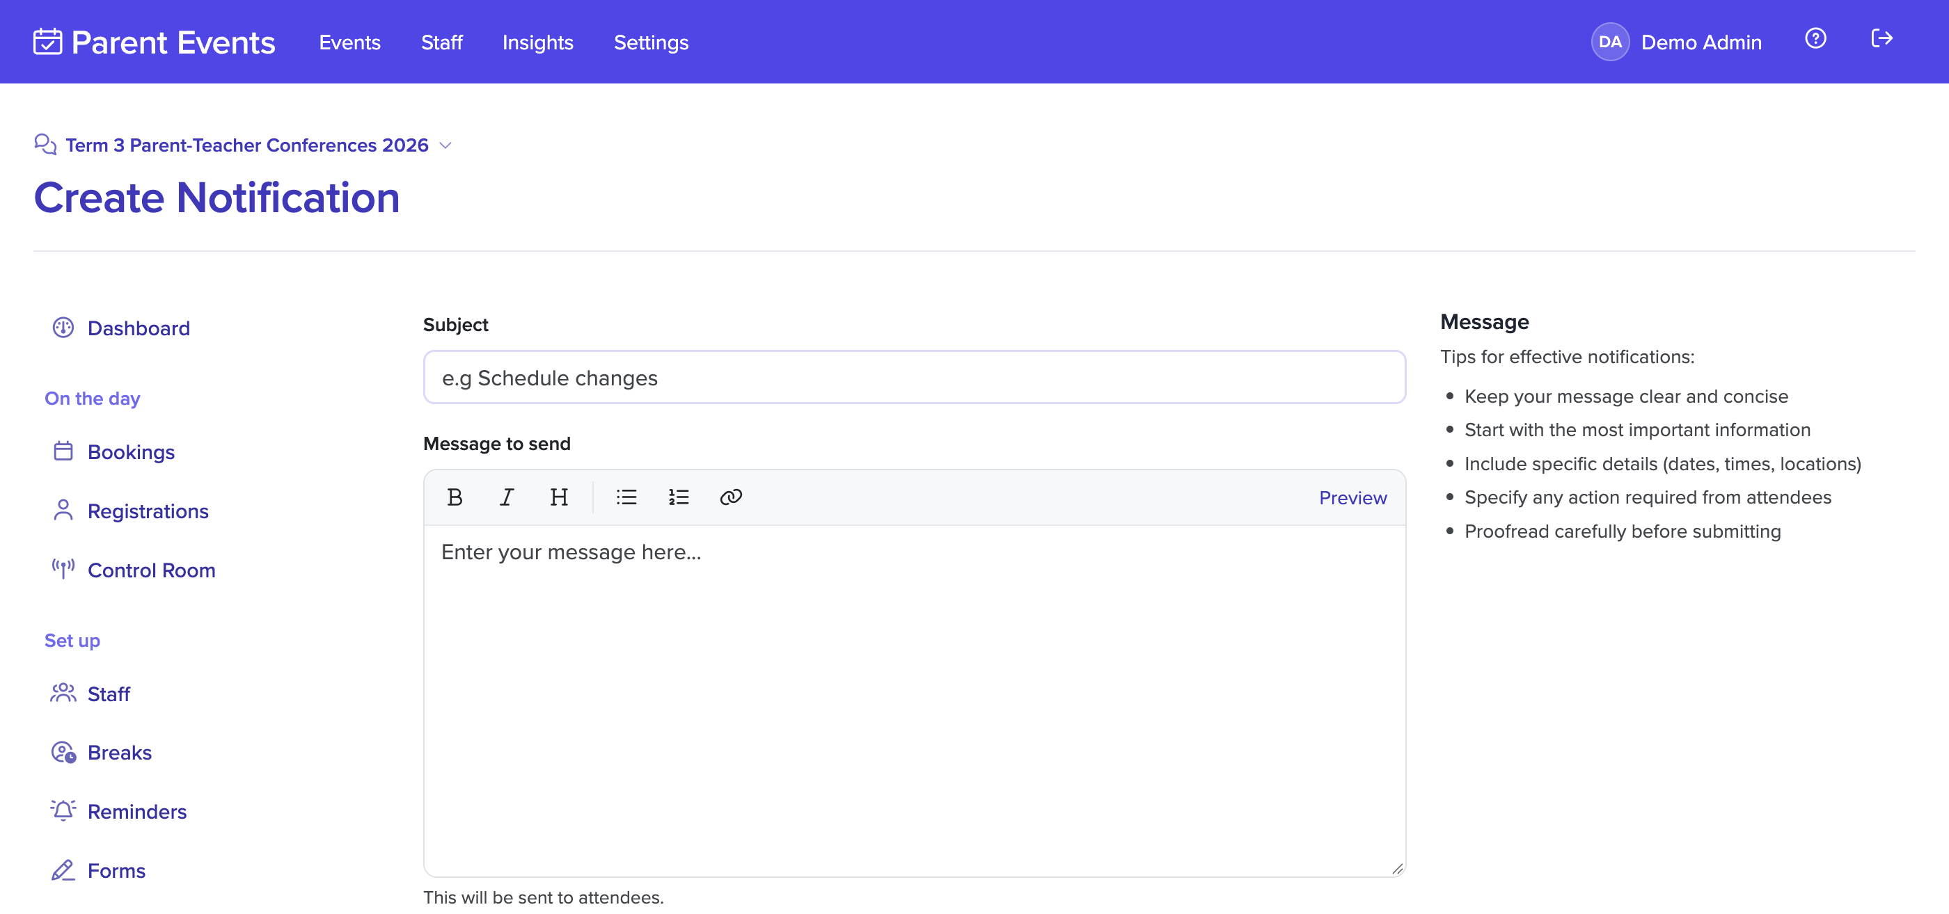Click the chat bubbles icon beside event name
Viewport: 1949px width, 914px height.
[45, 145]
